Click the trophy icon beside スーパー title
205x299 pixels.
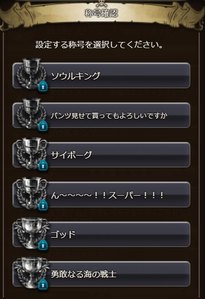coord(31,193)
